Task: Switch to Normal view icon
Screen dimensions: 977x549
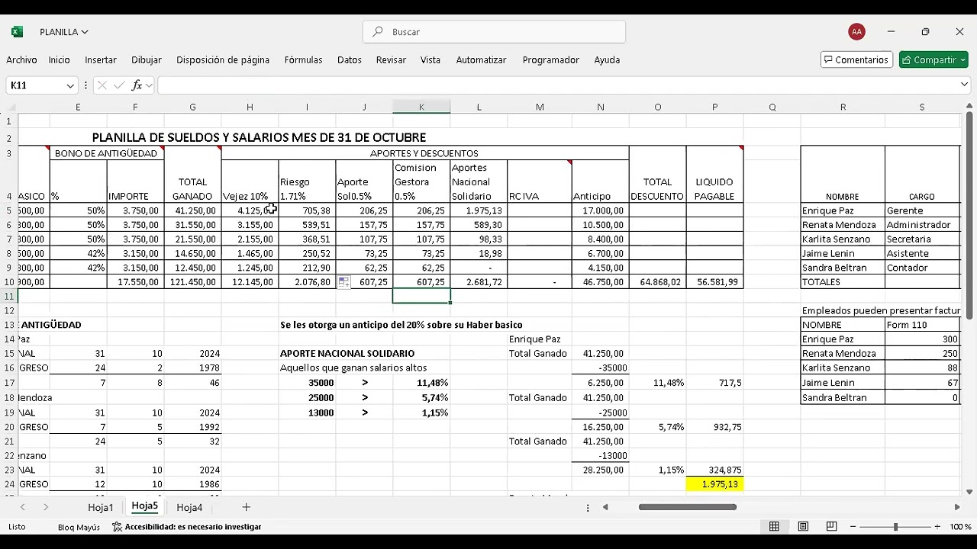Action: (774, 527)
